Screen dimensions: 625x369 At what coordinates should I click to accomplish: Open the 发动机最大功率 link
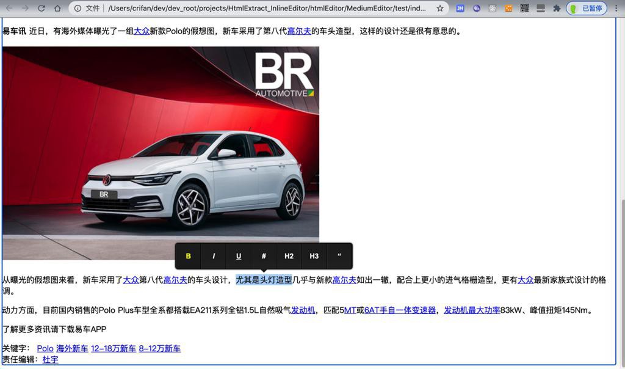472,310
